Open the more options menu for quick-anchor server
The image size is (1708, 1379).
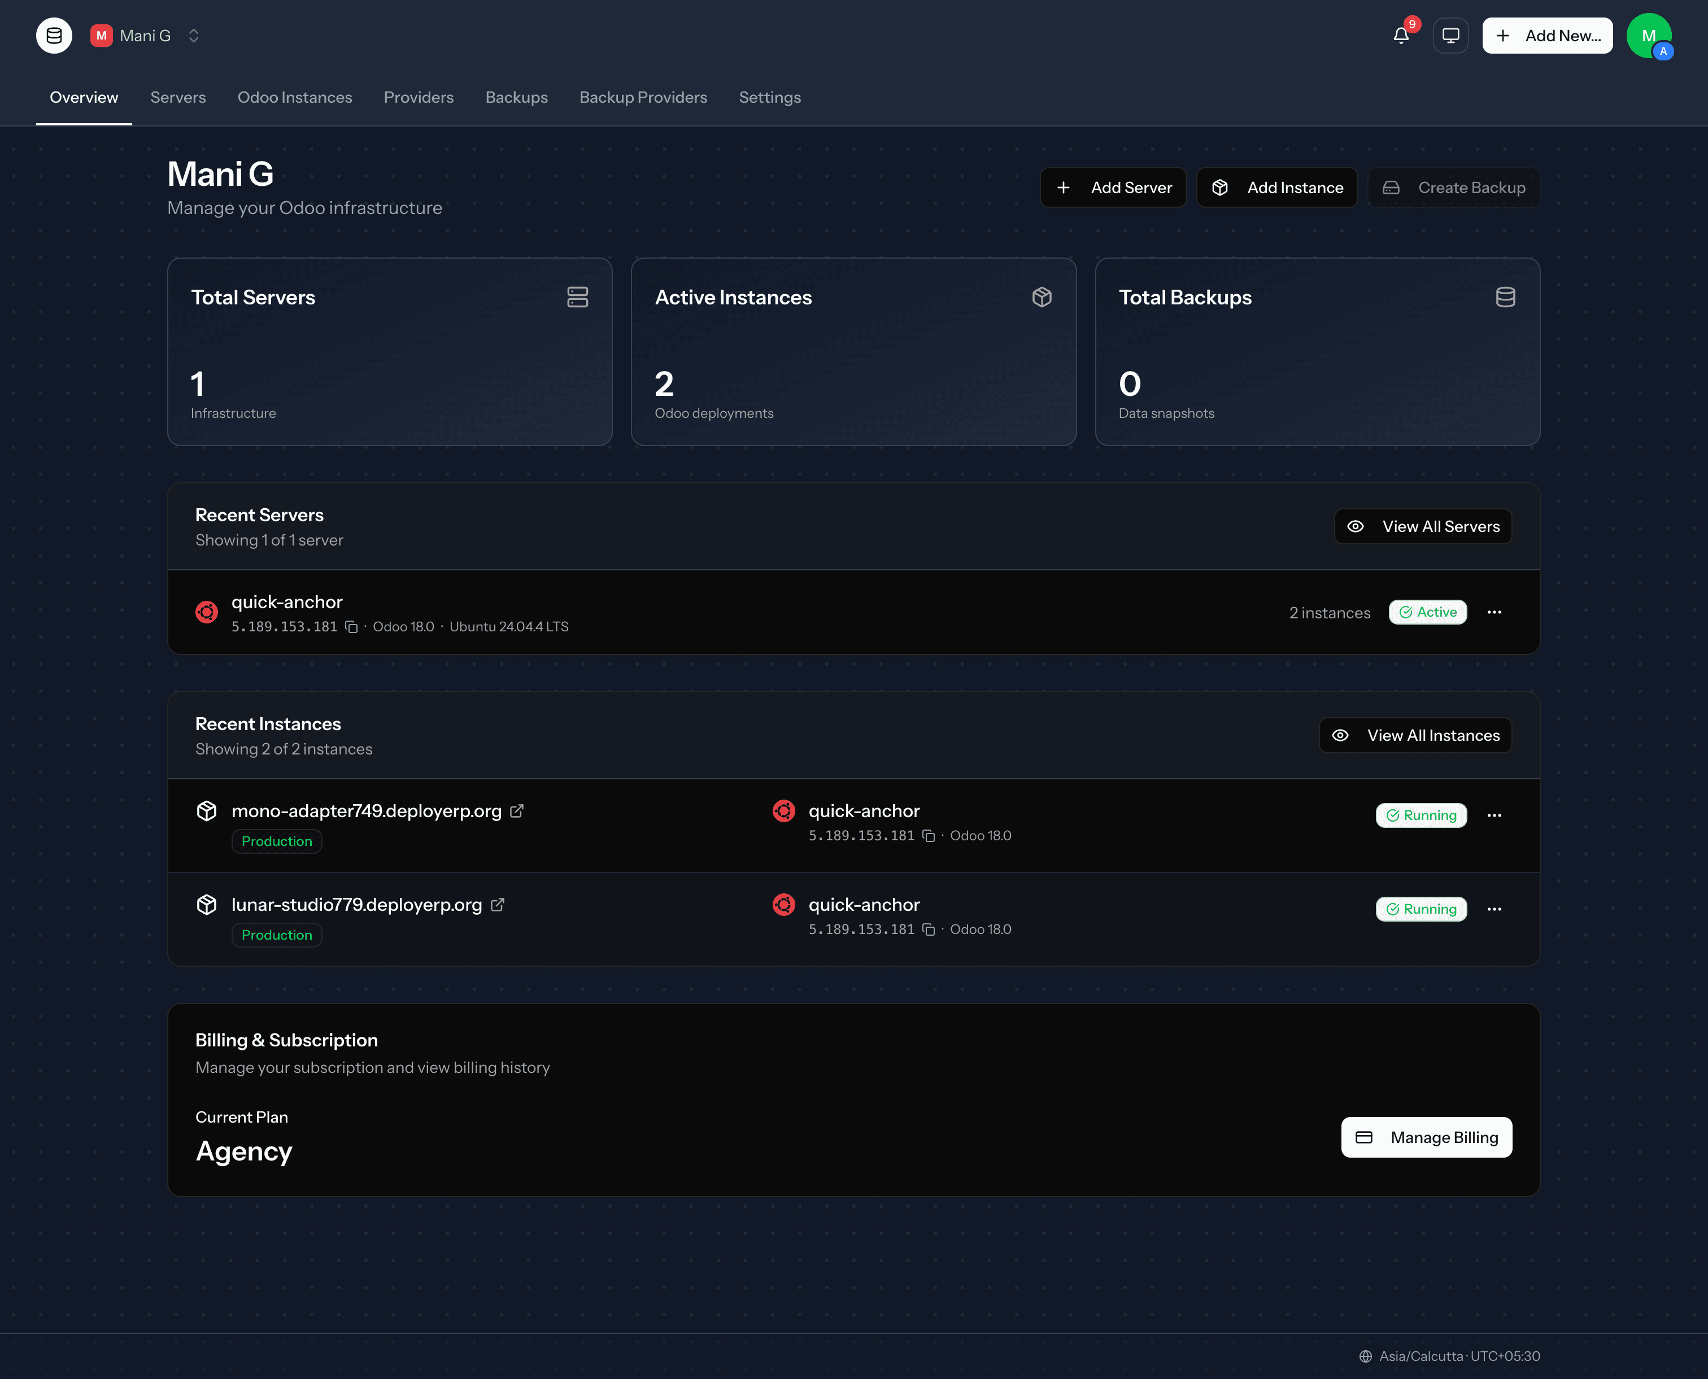click(x=1494, y=613)
